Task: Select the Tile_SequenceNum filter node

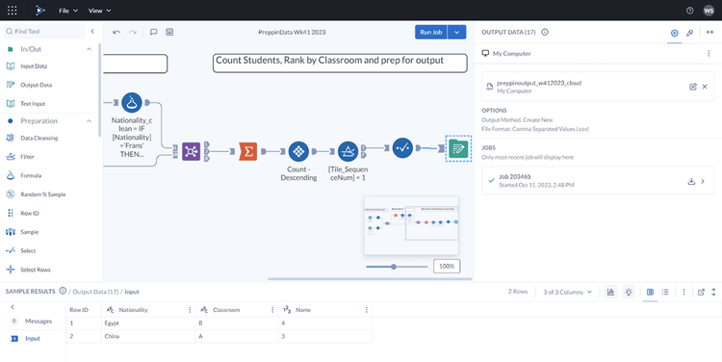Action: (348, 151)
